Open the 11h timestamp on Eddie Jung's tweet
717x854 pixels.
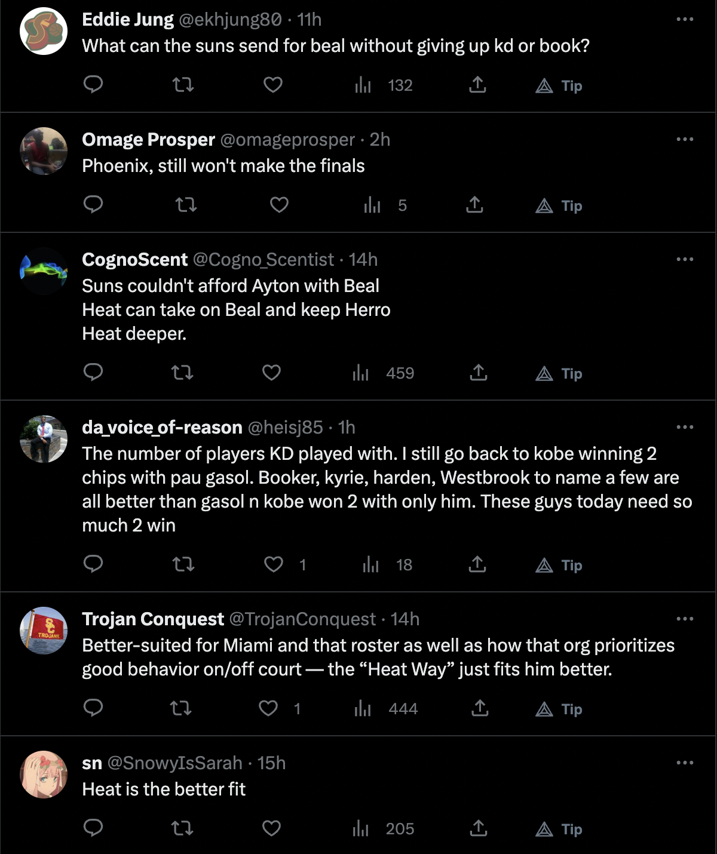[x=309, y=19]
